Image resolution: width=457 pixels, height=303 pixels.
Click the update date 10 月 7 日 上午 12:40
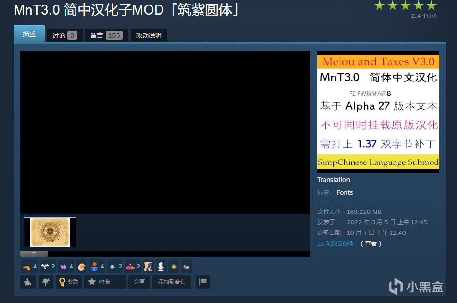click(376, 233)
